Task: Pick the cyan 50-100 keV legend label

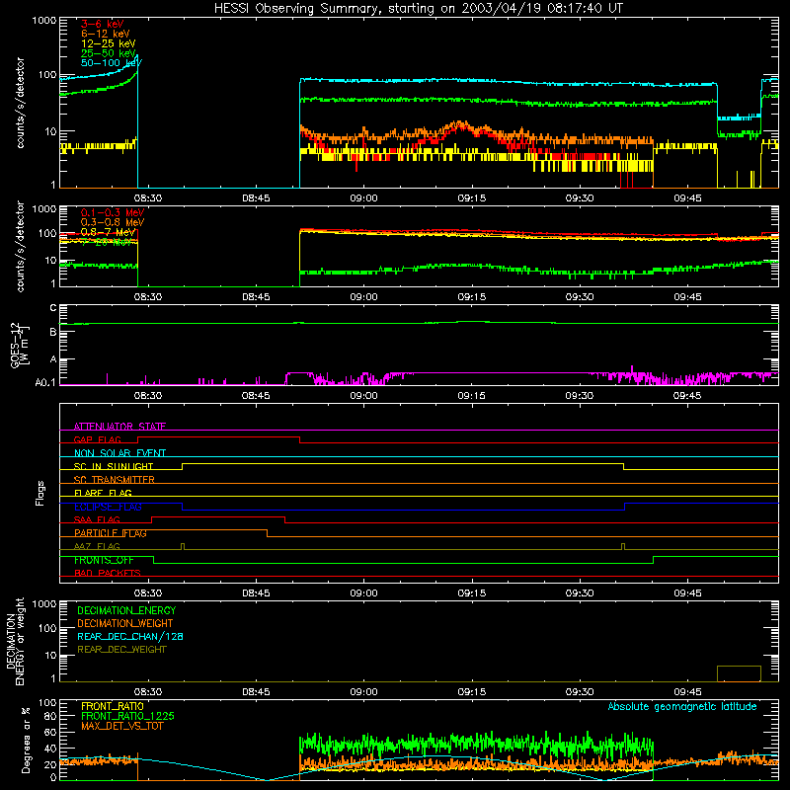Action: click(x=112, y=63)
